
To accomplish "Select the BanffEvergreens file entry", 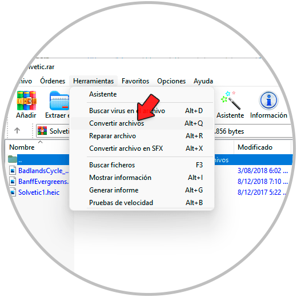I will tap(43, 182).
